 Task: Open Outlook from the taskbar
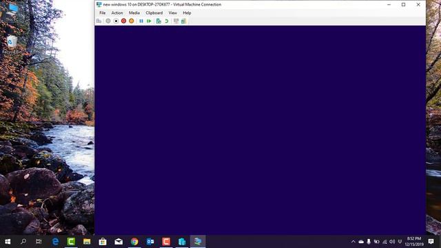pos(150,242)
